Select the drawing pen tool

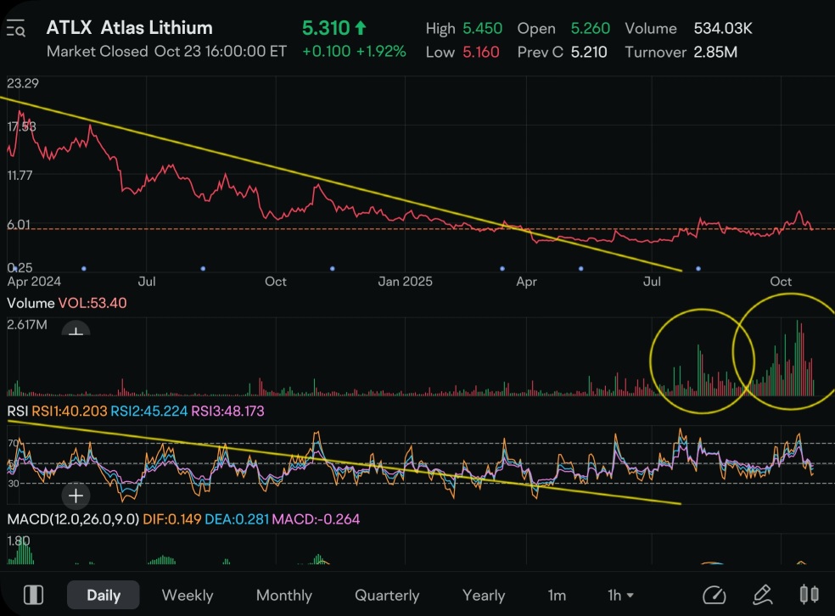tap(761, 595)
